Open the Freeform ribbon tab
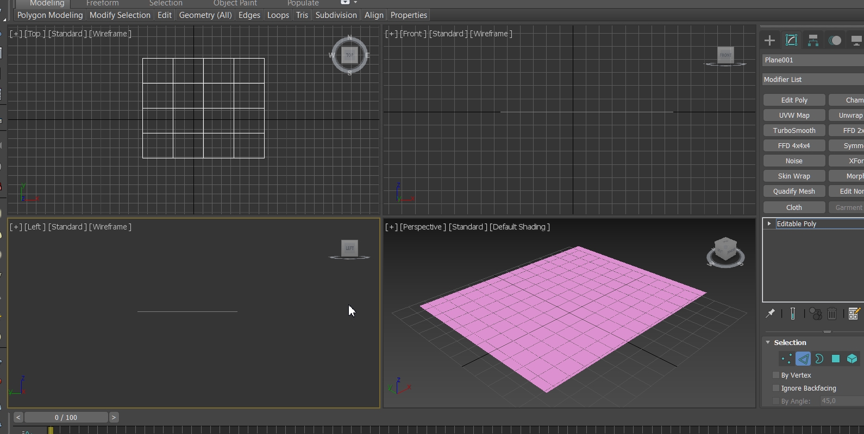Screen dimensions: 864x434 tap(102, 3)
